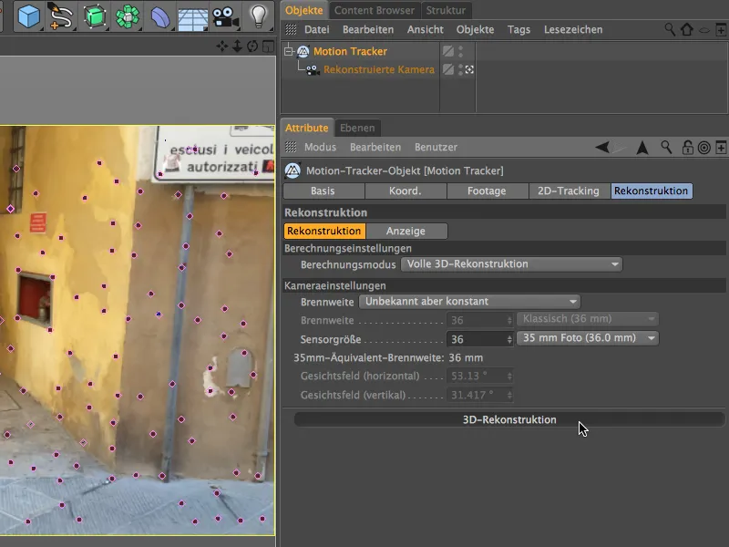Switch to the Anzeige sub-tab
The width and height of the screenshot is (729, 547).
[x=406, y=232]
